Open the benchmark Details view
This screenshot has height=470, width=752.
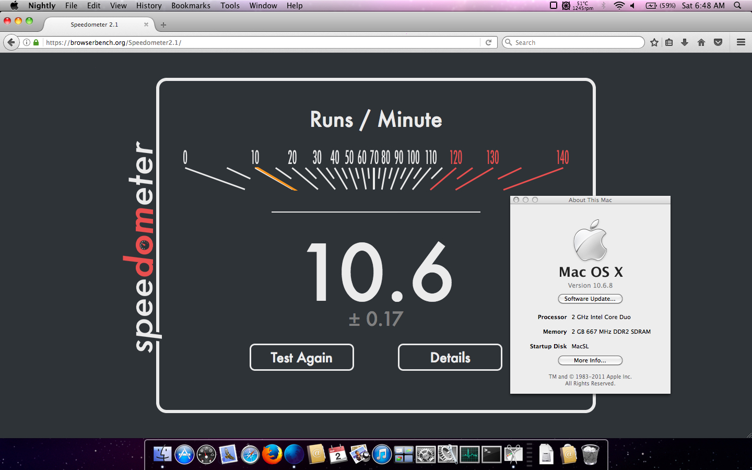(x=450, y=357)
